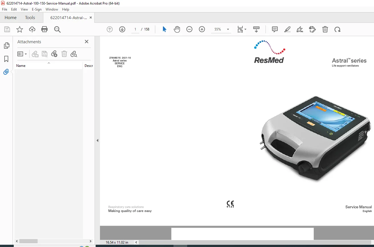Open the Edit menu
This screenshot has height=247, width=374.
pyautogui.click(x=14, y=9)
